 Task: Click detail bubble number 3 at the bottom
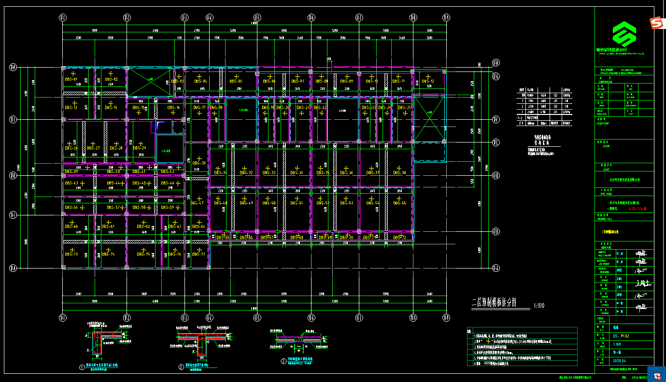click(x=283, y=360)
